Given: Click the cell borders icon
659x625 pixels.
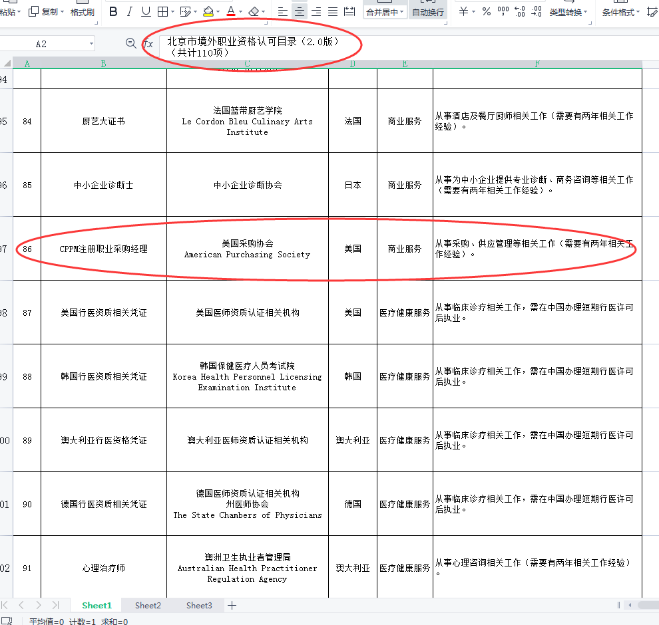Looking at the screenshot, I should (162, 11).
